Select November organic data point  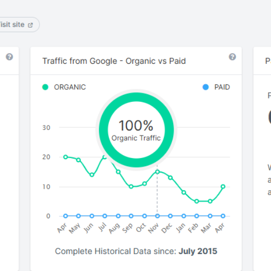[157, 172]
